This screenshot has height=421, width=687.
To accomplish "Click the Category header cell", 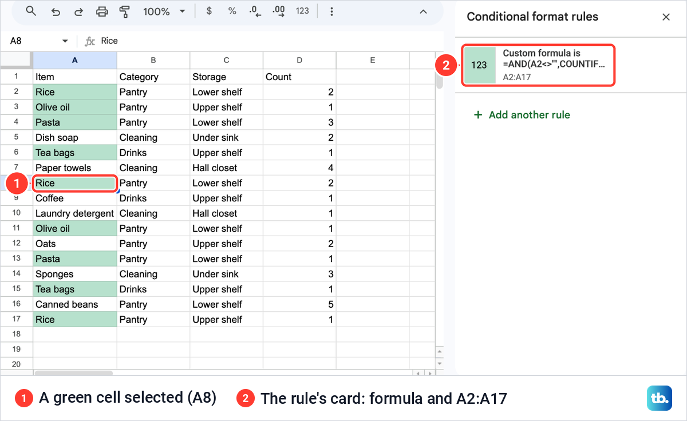I will pyautogui.click(x=153, y=77).
